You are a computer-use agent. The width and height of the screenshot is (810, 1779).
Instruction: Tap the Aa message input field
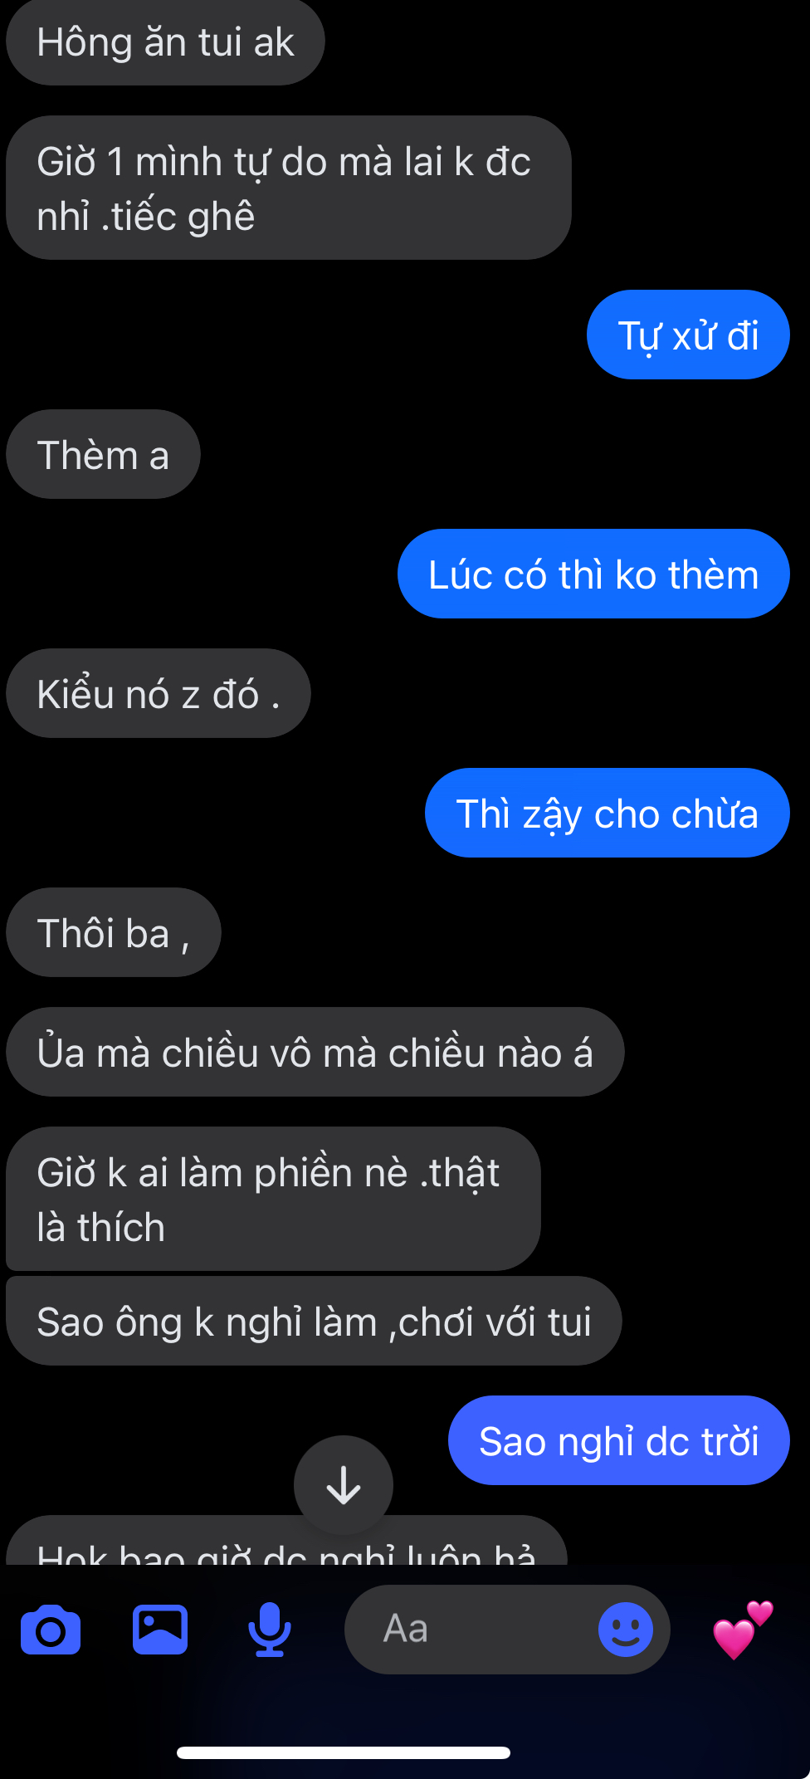tap(507, 1630)
